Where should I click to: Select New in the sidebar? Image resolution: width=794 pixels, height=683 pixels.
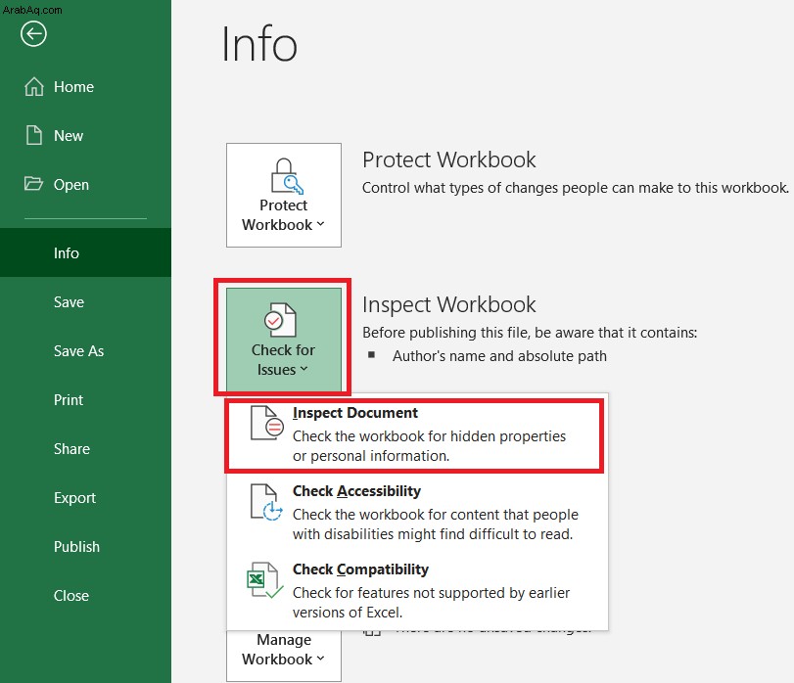(85, 136)
